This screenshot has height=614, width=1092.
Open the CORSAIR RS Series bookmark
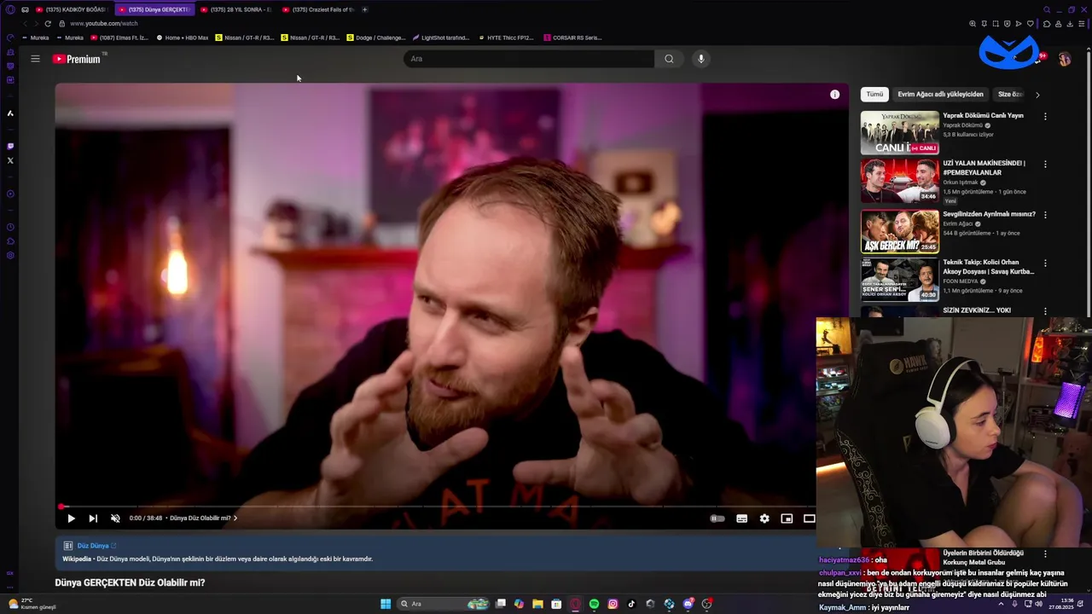(572, 38)
